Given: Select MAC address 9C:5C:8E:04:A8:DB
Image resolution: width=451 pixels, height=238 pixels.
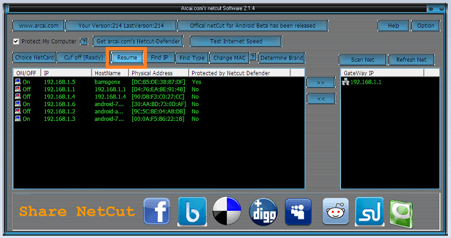Looking at the screenshot, I should [x=158, y=111].
